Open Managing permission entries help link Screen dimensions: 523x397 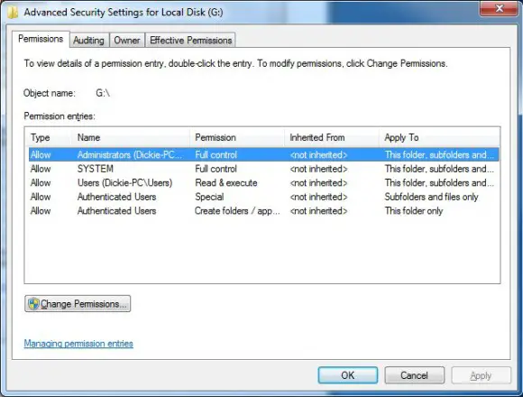(78, 343)
